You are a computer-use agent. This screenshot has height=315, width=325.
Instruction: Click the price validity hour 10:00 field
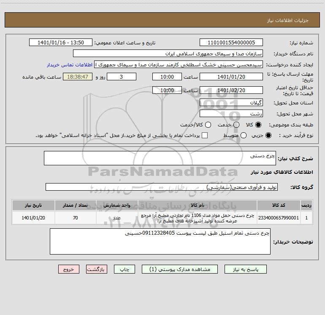(167, 90)
